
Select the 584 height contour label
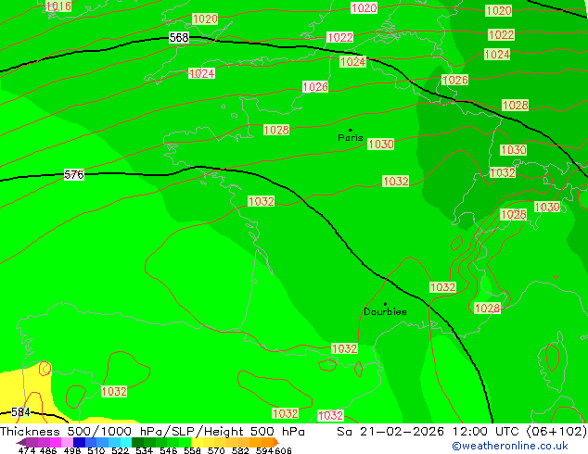(20, 412)
